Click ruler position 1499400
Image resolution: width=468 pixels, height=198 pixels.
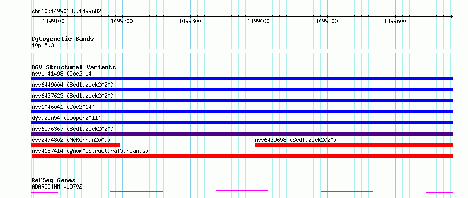tap(259, 22)
